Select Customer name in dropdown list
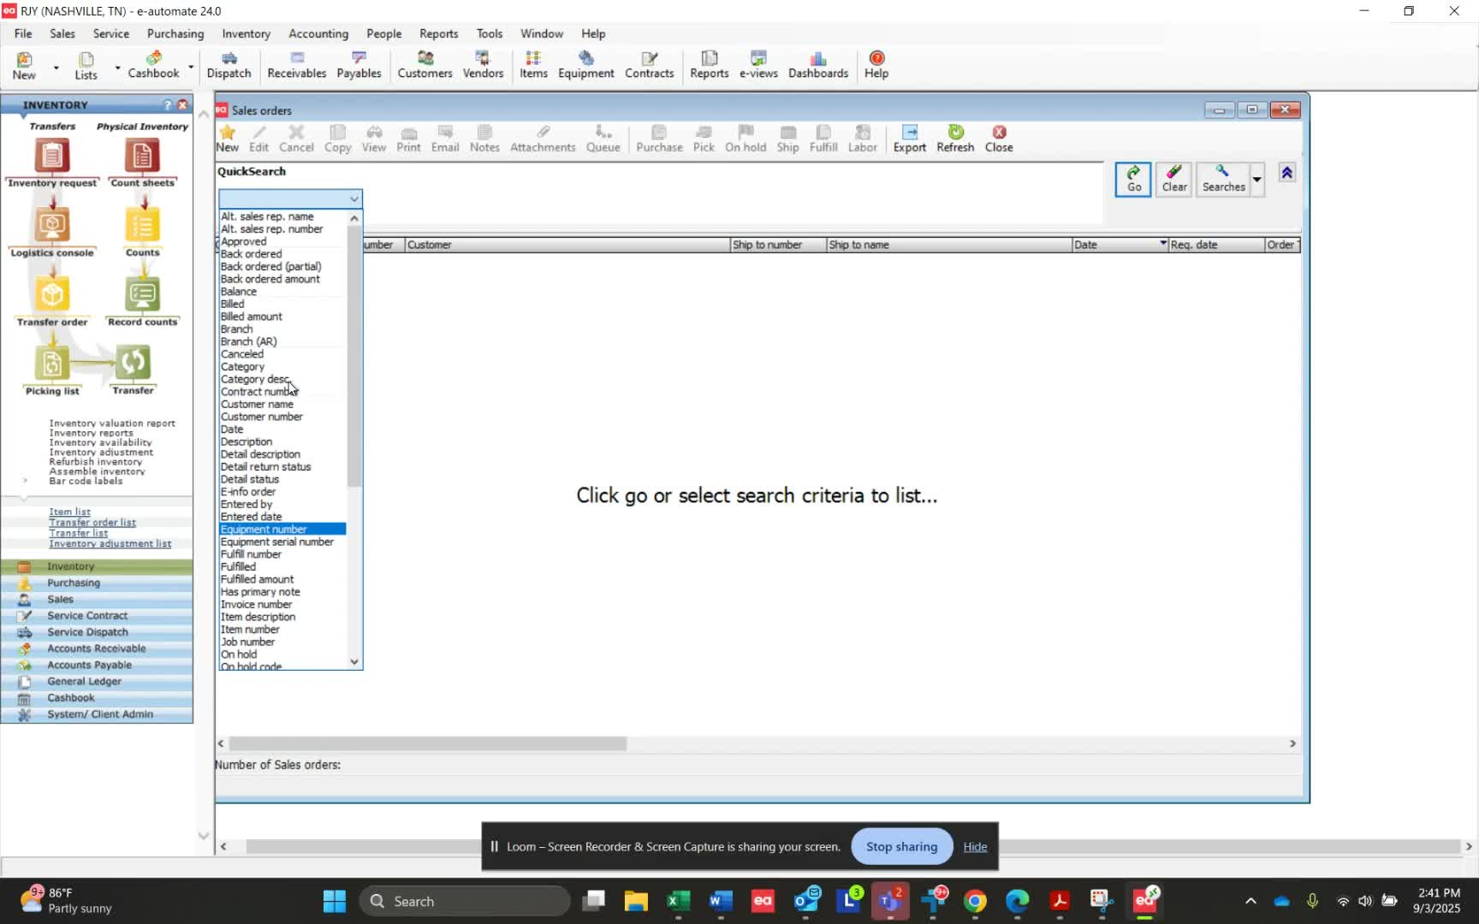This screenshot has width=1479, height=924. [257, 404]
